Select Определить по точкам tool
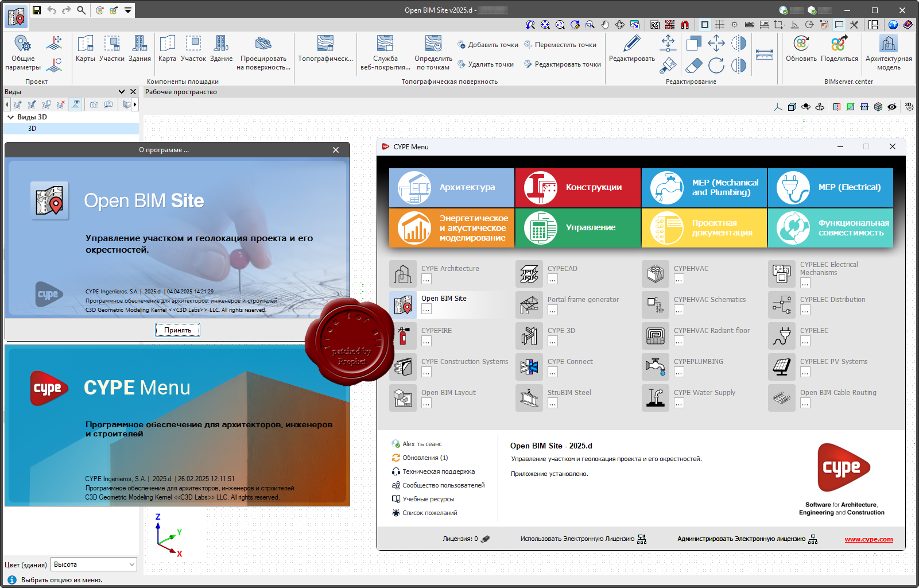 coord(433,53)
